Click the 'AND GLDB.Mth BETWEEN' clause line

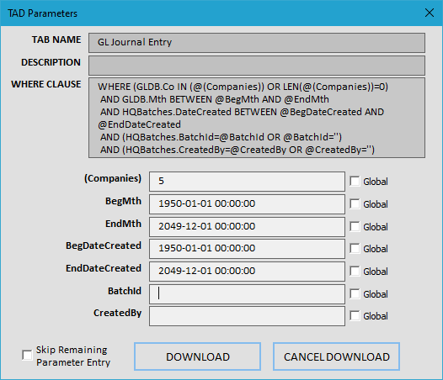(x=215, y=99)
